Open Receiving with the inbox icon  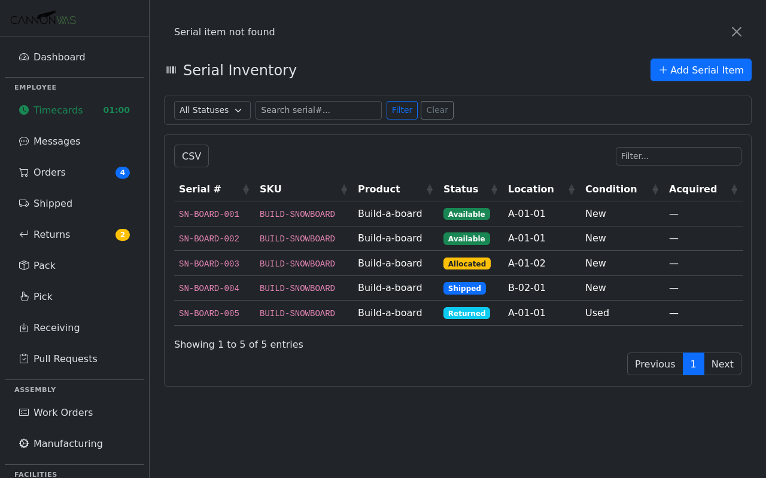(x=23, y=327)
